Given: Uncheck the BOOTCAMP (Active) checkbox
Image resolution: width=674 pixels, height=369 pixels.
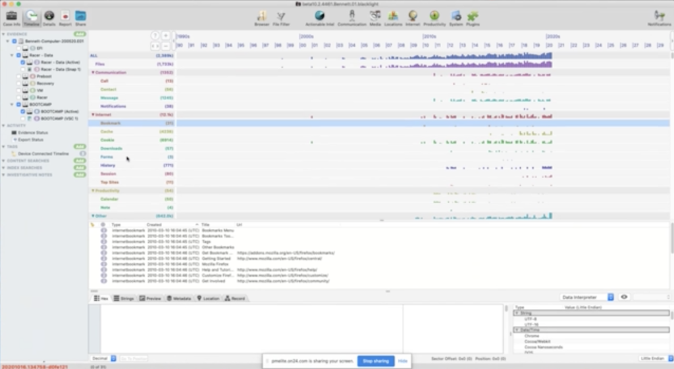Looking at the screenshot, I should (x=22, y=112).
